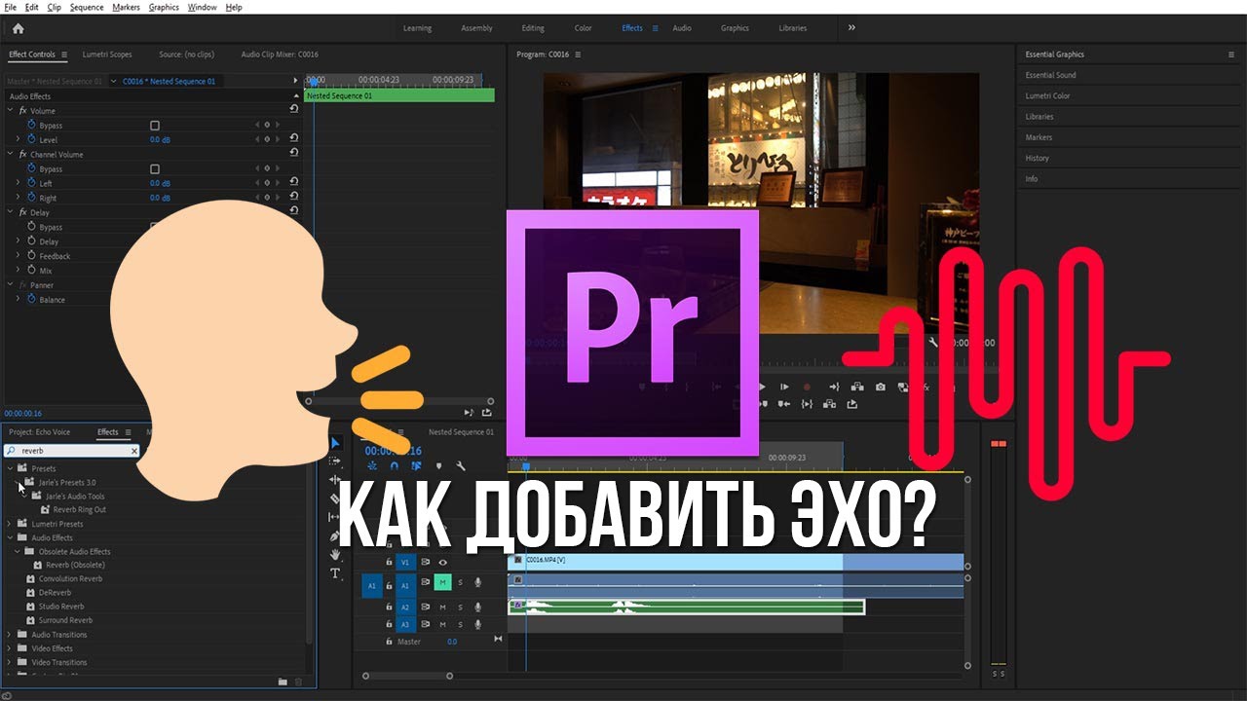1247x701 pixels.
Task: Enable Channel Volume Bypass checkbox
Action: 154,169
